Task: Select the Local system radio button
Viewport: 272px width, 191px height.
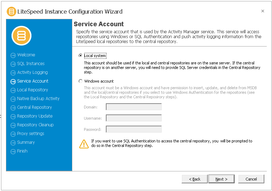Action: [80, 55]
